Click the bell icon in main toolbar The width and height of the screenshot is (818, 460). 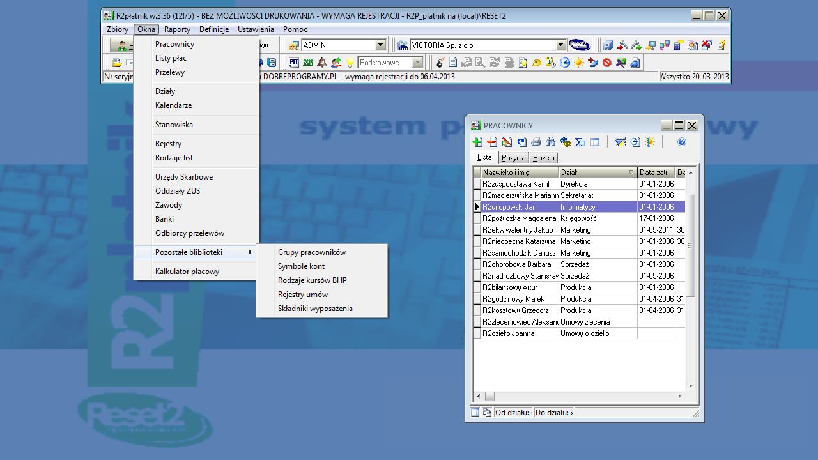[x=322, y=63]
